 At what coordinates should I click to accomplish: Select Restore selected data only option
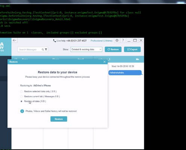tap(21, 91)
